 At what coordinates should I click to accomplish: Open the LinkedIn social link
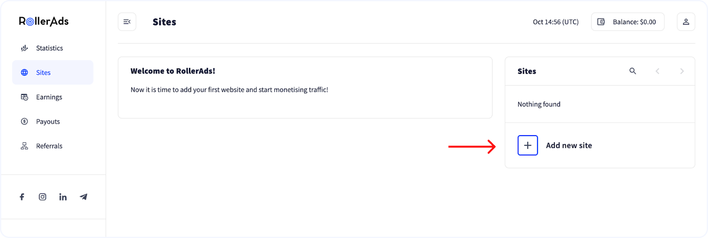tap(63, 197)
